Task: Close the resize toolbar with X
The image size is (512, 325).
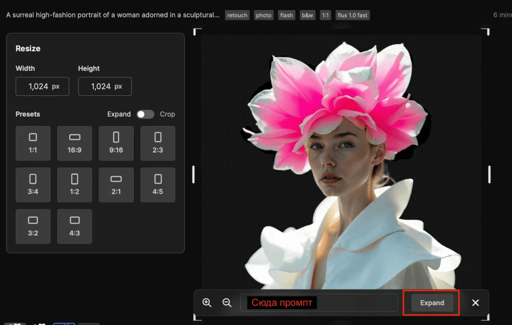Action: tap(476, 303)
